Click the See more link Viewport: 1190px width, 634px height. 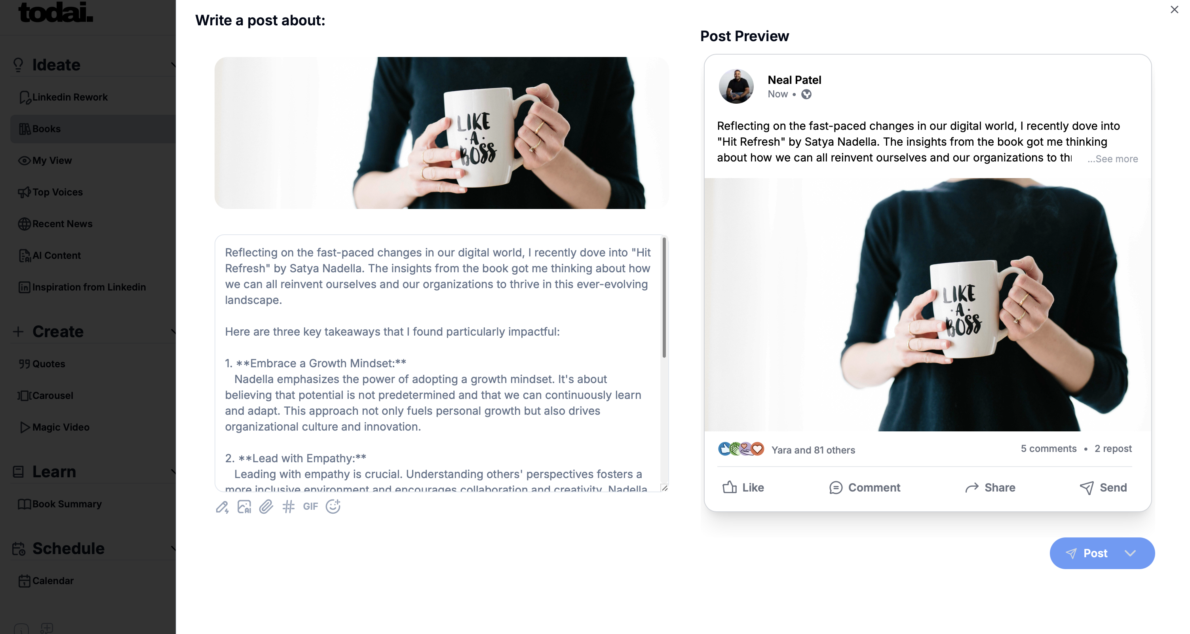coord(1112,159)
